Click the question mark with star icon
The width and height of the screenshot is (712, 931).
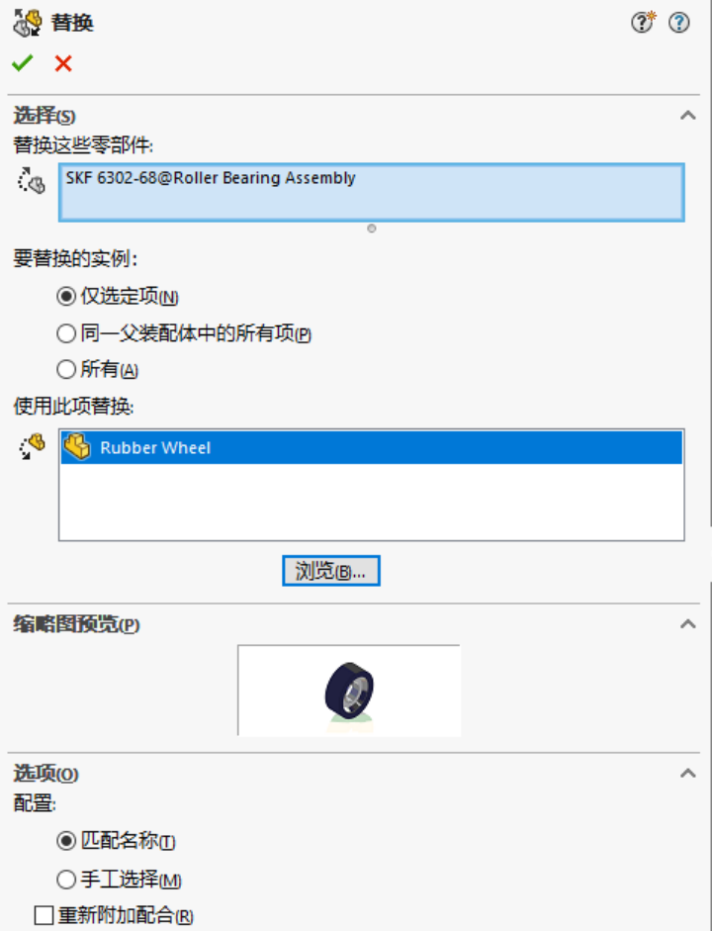[x=643, y=22]
